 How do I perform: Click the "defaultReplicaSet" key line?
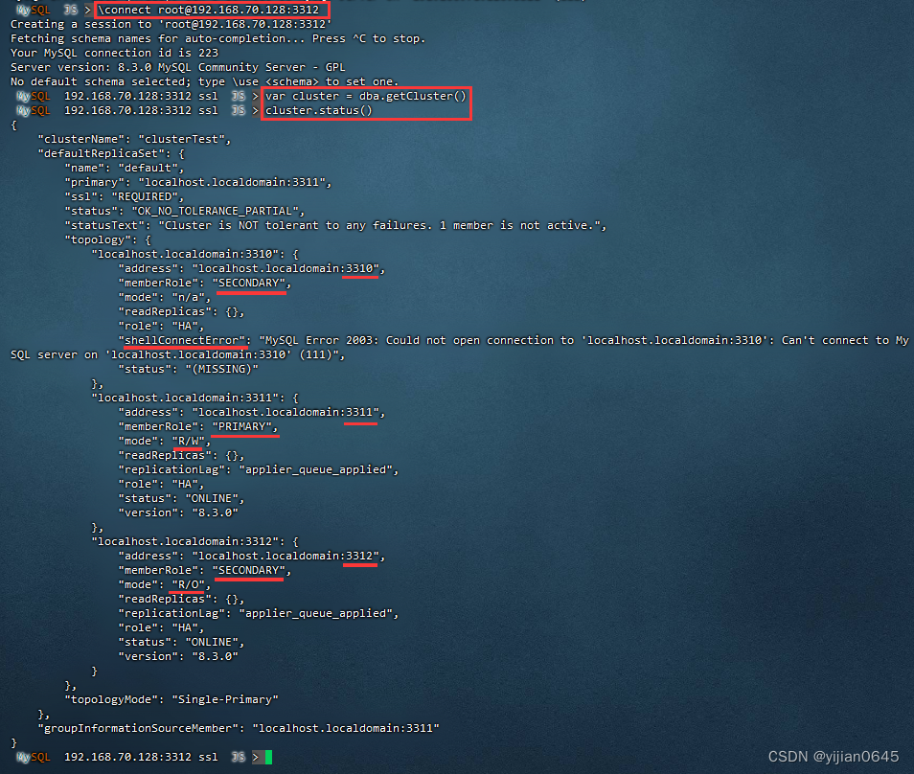(x=111, y=154)
